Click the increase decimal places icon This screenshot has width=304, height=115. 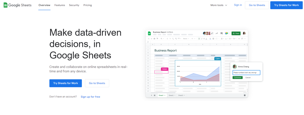point(176,39)
